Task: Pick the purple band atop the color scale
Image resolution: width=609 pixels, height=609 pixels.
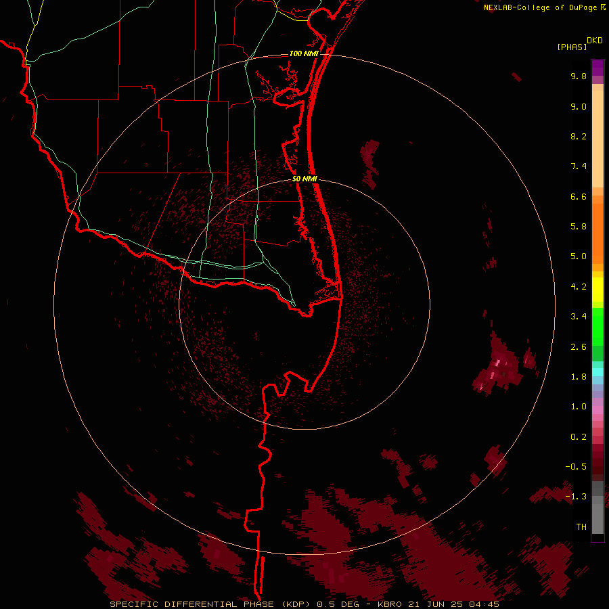Action: pos(597,68)
